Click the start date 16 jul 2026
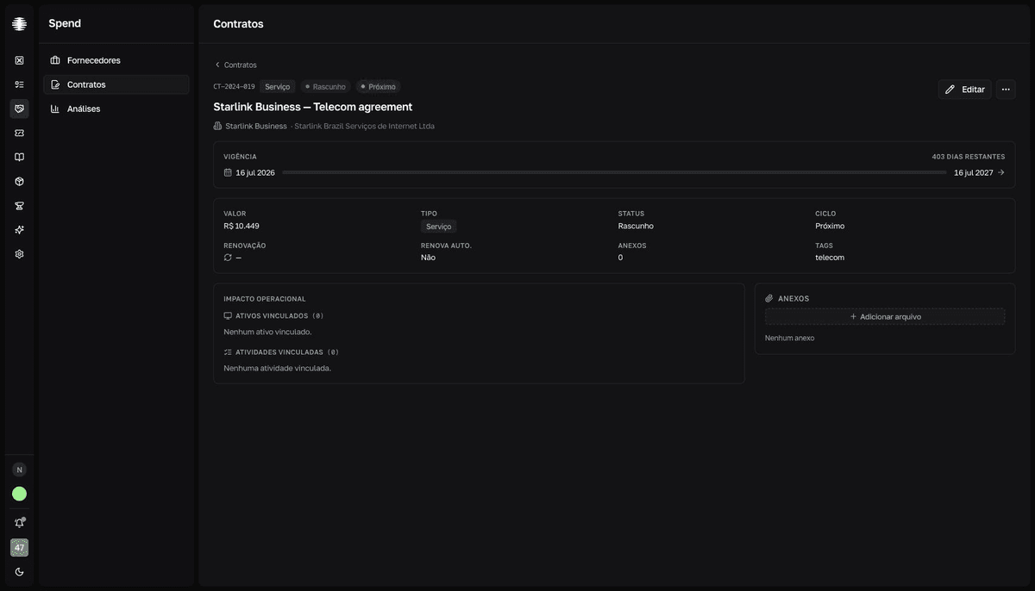This screenshot has width=1035, height=591. [x=255, y=172]
